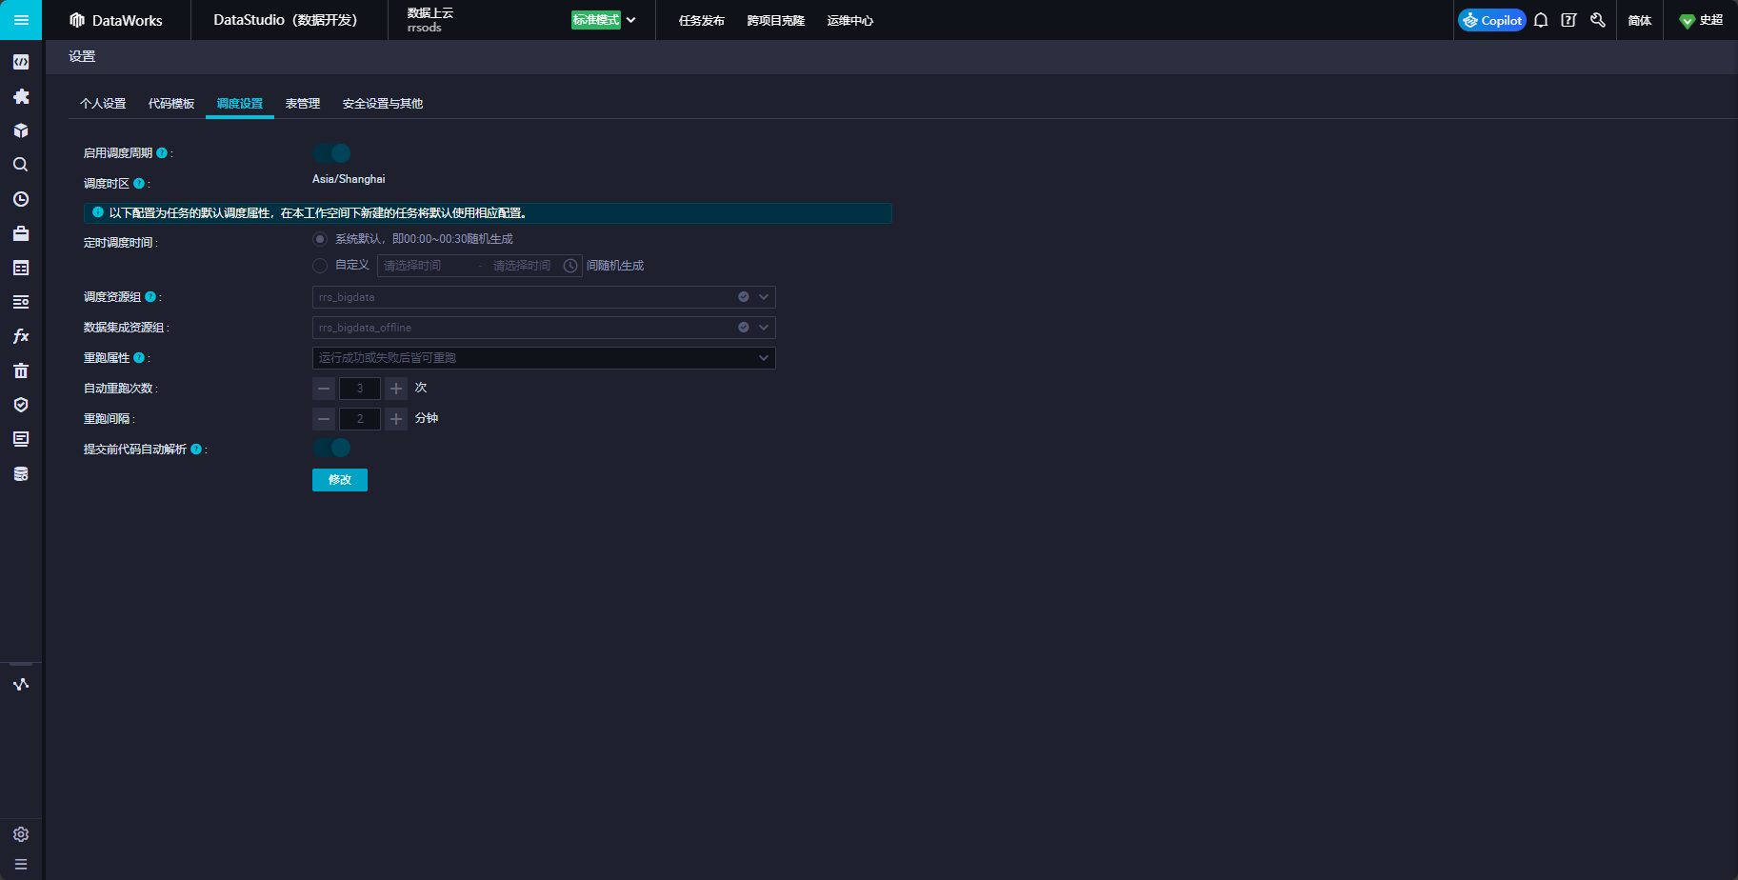Toggle the 提交前代码自动解析 switch

click(x=331, y=448)
